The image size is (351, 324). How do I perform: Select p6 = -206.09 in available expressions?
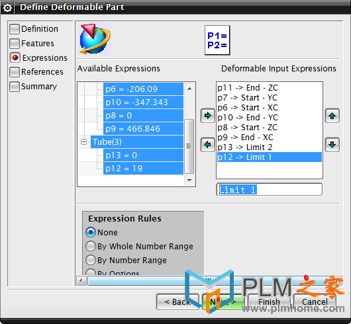(x=143, y=89)
